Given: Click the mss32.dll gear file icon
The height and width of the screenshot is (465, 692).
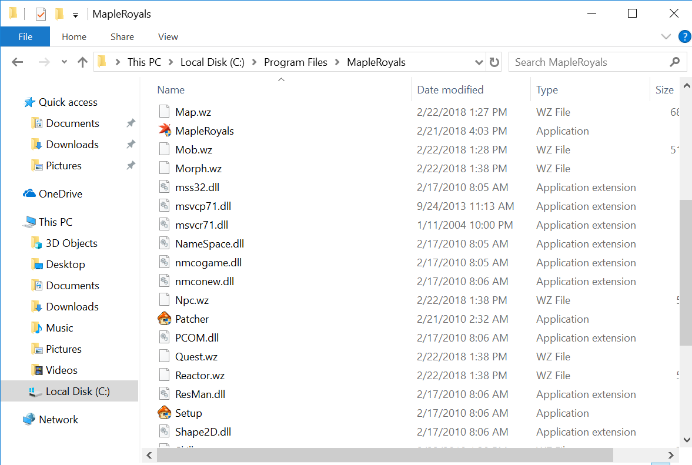Looking at the screenshot, I should 165,188.
